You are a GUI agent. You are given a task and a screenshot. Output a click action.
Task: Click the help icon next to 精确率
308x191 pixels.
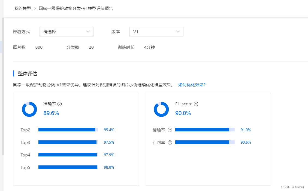(170, 130)
